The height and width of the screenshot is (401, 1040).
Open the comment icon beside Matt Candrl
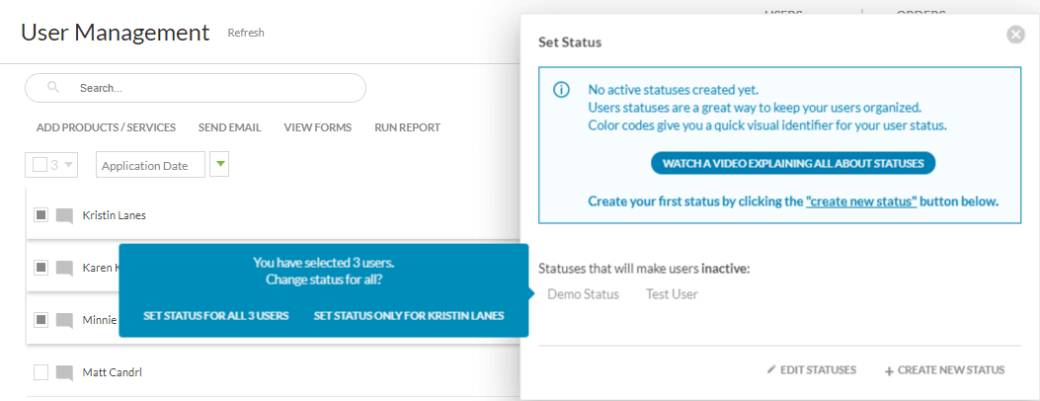click(x=65, y=373)
